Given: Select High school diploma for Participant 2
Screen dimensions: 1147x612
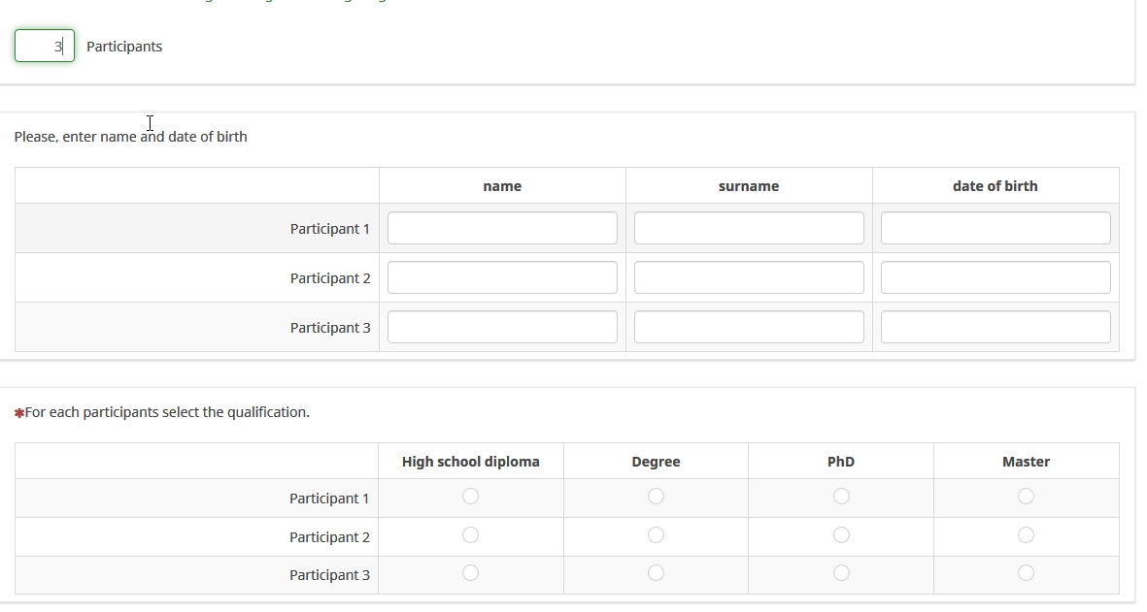Looking at the screenshot, I should coord(471,535).
